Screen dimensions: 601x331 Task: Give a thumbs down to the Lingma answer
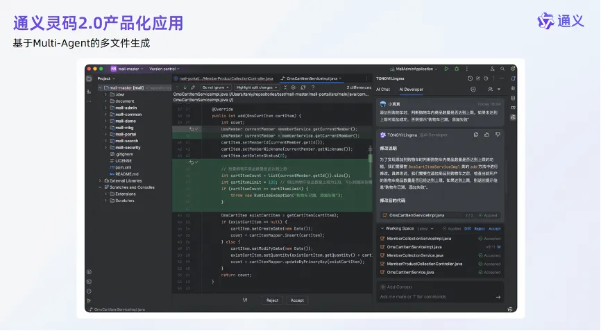pyautogui.click(x=498, y=135)
